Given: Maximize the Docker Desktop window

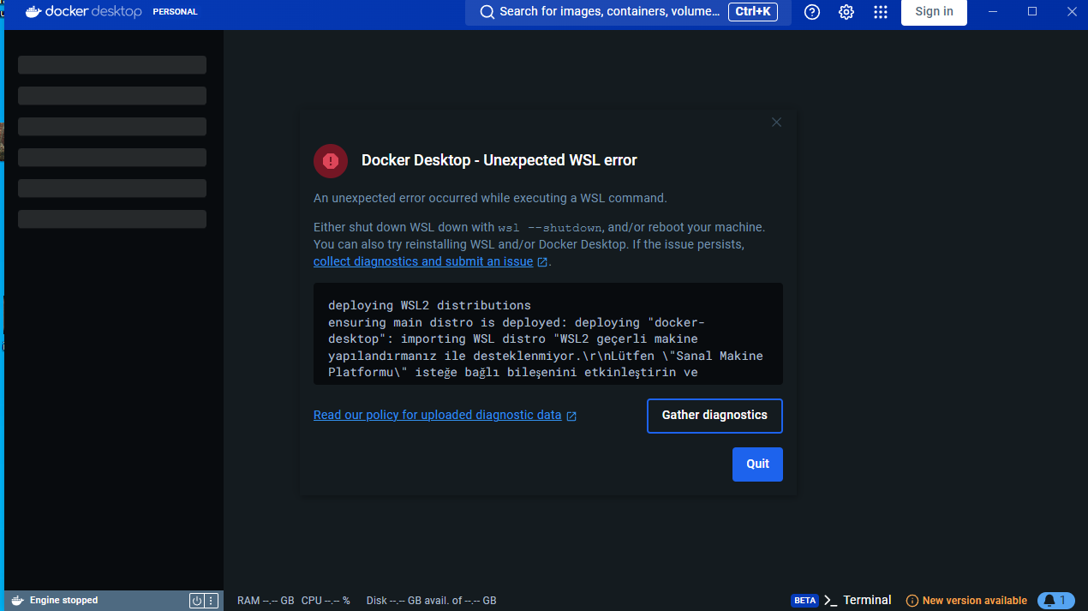Looking at the screenshot, I should [1032, 12].
